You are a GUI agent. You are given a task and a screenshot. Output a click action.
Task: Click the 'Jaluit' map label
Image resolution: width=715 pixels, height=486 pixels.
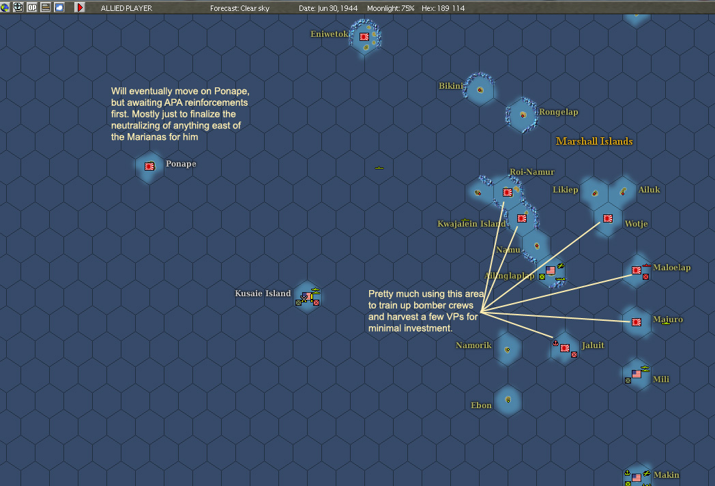click(x=593, y=345)
